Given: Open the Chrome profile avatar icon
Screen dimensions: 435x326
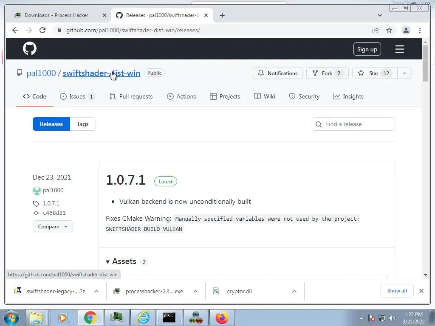Looking at the screenshot, I should (x=406, y=30).
